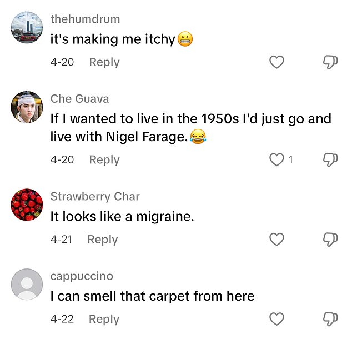This screenshot has width=352, height=339.
Task: Open Strawberry Char's strawberry avatar
Action: pyautogui.click(x=27, y=205)
